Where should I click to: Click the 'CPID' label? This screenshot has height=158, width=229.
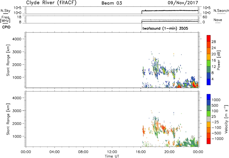[x=6, y=27]
